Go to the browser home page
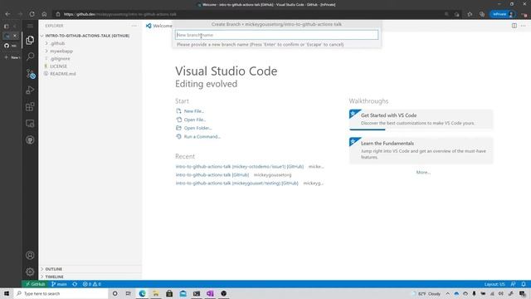This screenshot has height=299, width=531. [x=44, y=14]
